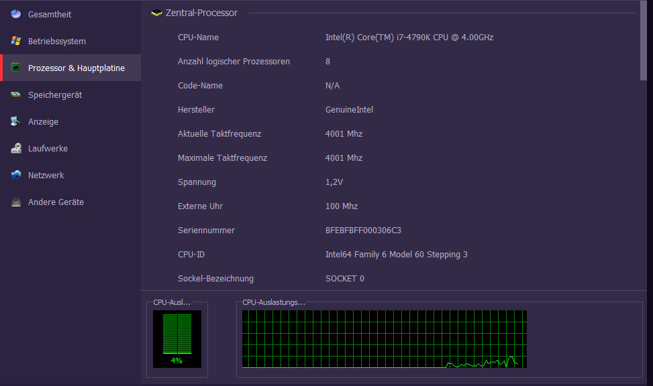Click the Externe Uhr label
The image size is (653, 386).
tap(200, 206)
